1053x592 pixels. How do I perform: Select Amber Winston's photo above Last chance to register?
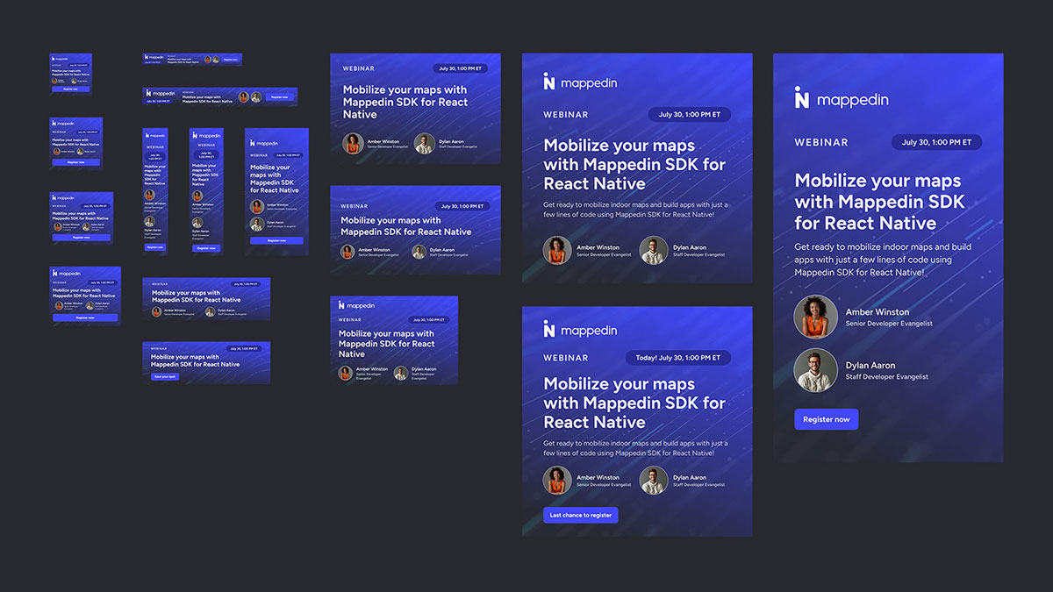[557, 481]
